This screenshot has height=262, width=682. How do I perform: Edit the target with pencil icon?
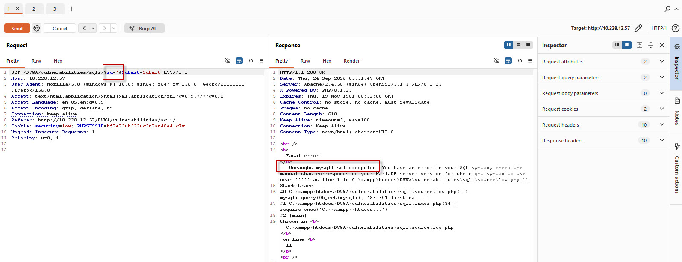[x=638, y=28]
